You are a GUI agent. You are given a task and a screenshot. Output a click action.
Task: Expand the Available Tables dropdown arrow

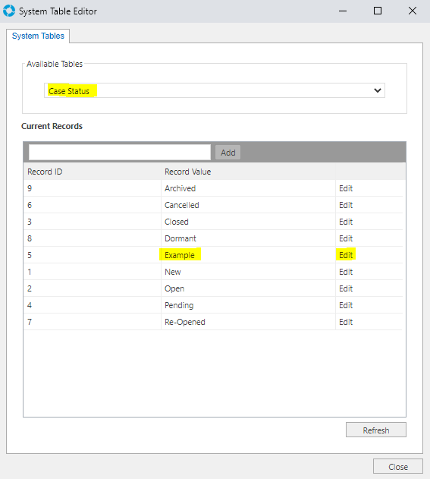pos(378,90)
